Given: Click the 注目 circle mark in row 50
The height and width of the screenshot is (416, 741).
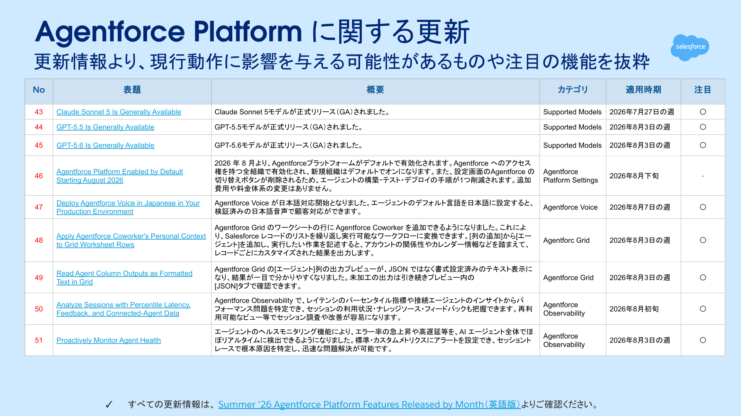Looking at the screenshot, I should (x=703, y=309).
